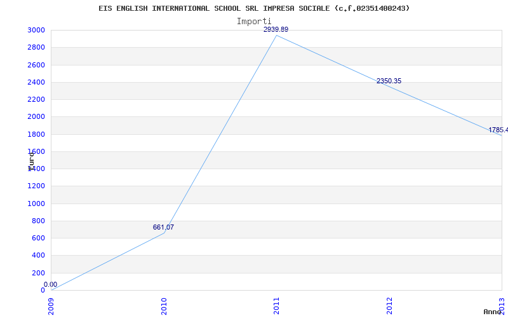Click the y-axis value 2800
The height and width of the screenshot is (318, 508).
[37, 47]
